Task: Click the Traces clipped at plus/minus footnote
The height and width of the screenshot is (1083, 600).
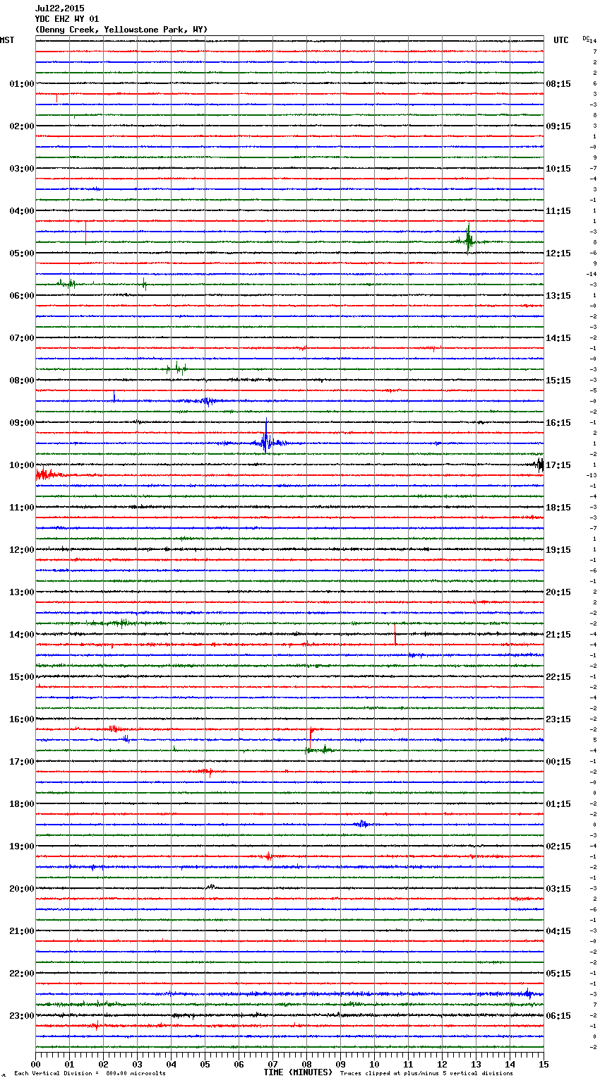Action: click(x=426, y=1073)
